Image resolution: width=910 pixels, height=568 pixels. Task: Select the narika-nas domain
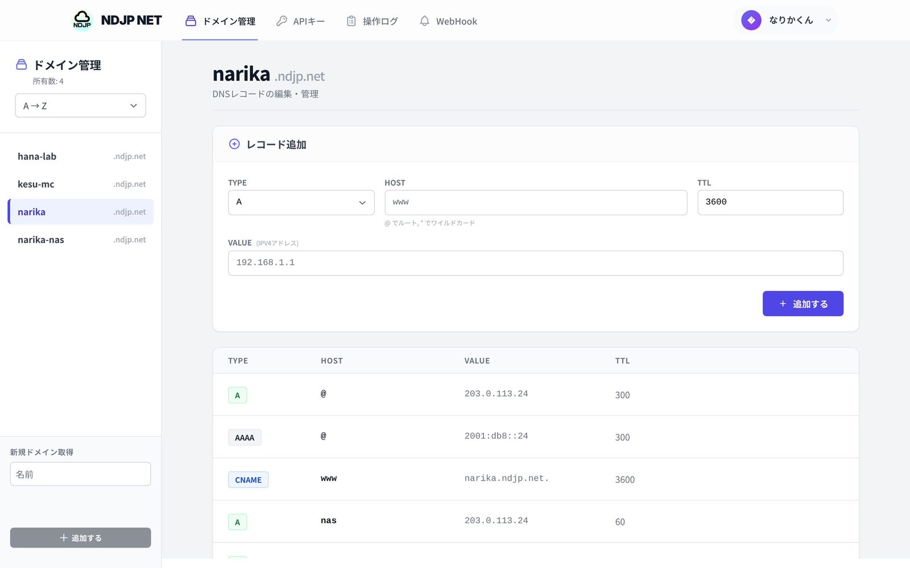click(81, 240)
